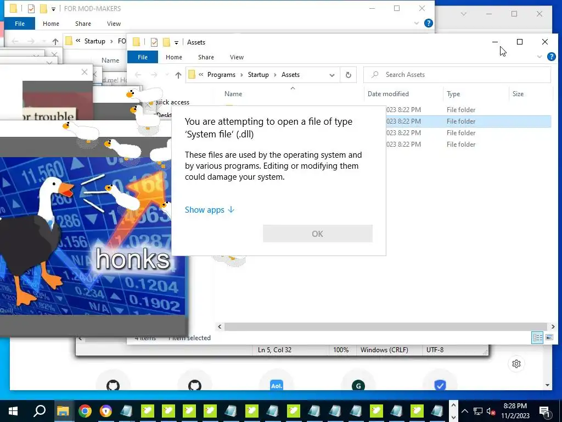The image size is (562, 422).
Task: Open the green G shortcut tile
Action: point(358,386)
